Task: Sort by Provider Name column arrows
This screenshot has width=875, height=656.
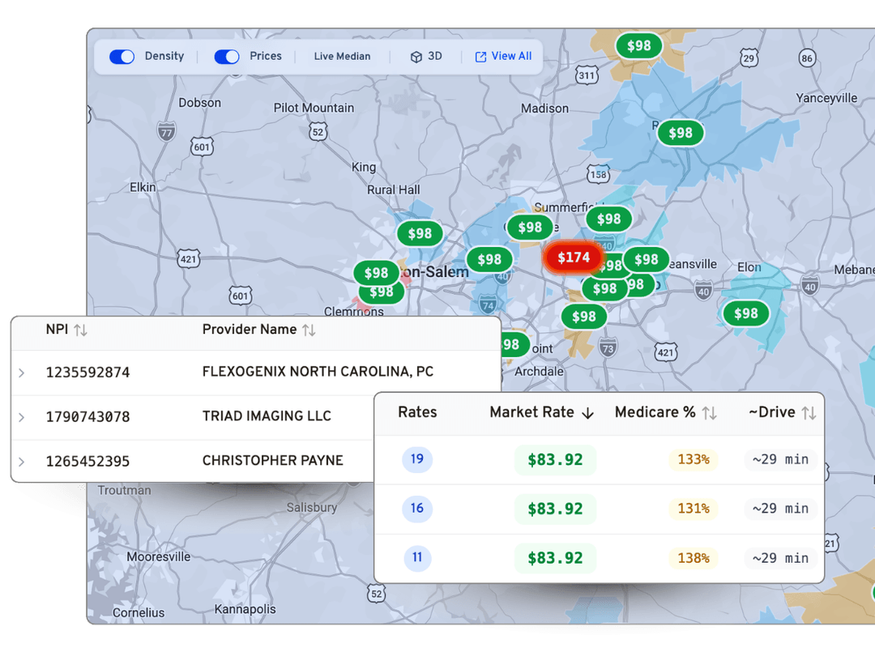Action: [x=309, y=330]
